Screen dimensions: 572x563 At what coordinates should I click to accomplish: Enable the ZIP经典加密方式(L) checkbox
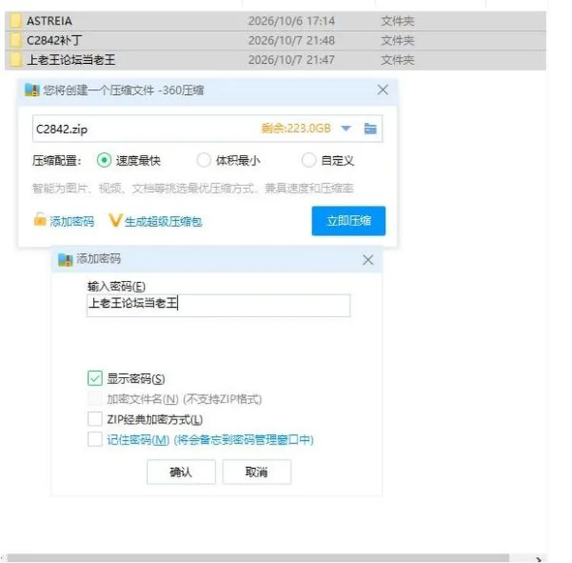(x=95, y=419)
